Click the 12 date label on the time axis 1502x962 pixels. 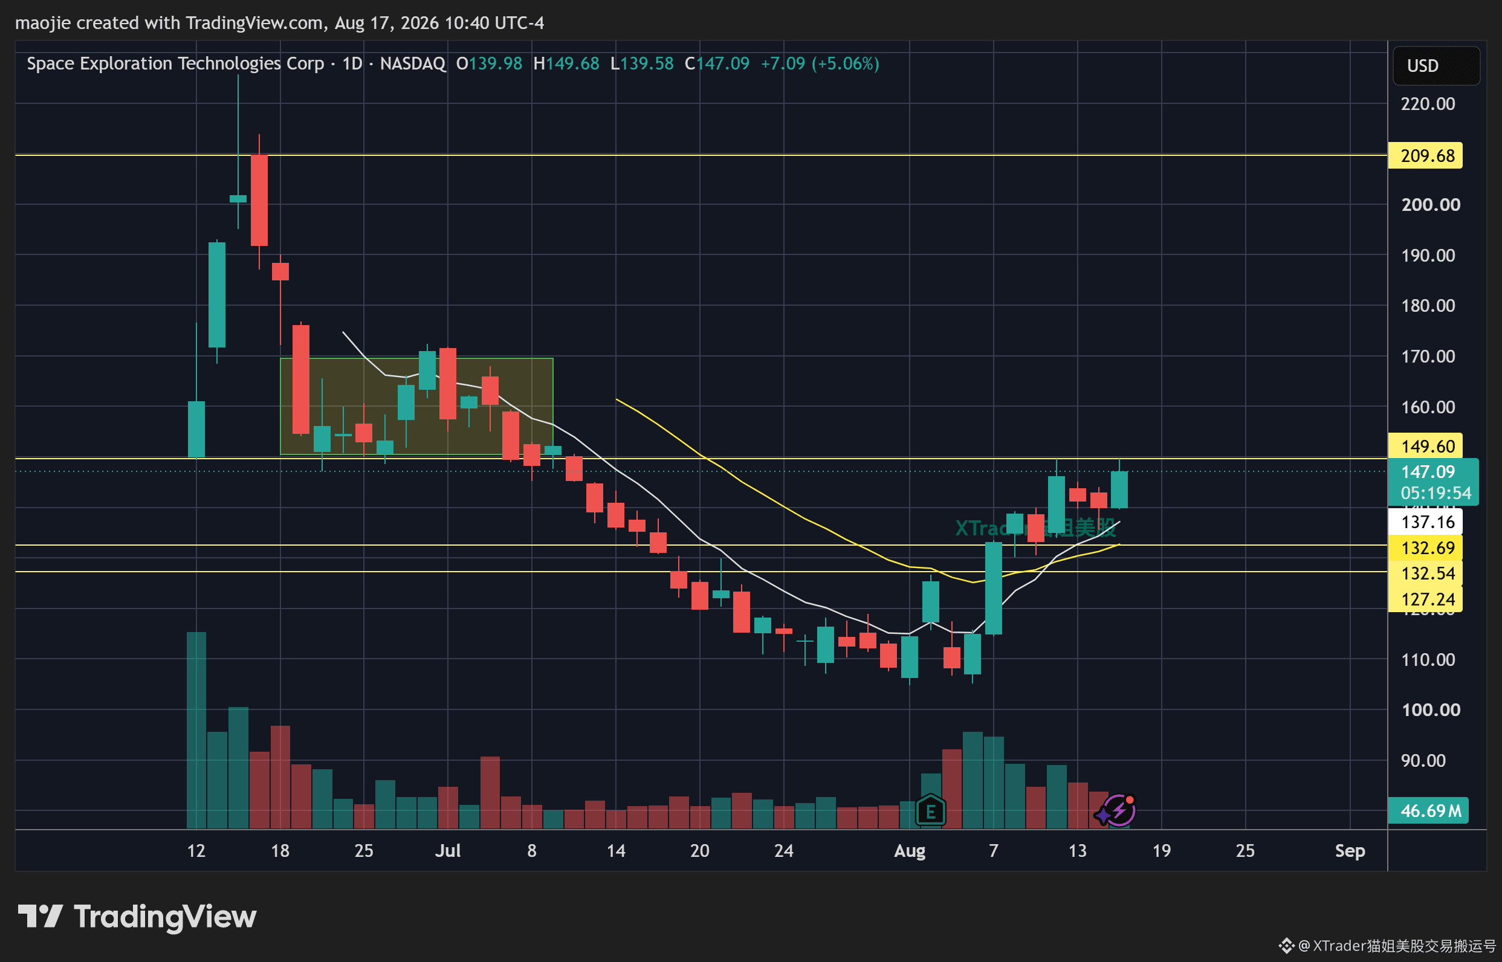point(196,851)
